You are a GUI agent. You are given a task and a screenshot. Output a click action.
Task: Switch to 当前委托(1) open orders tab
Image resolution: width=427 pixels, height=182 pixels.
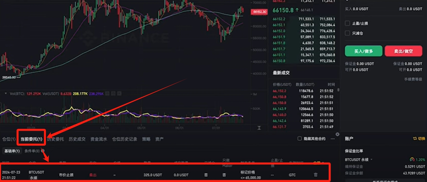click(31, 139)
